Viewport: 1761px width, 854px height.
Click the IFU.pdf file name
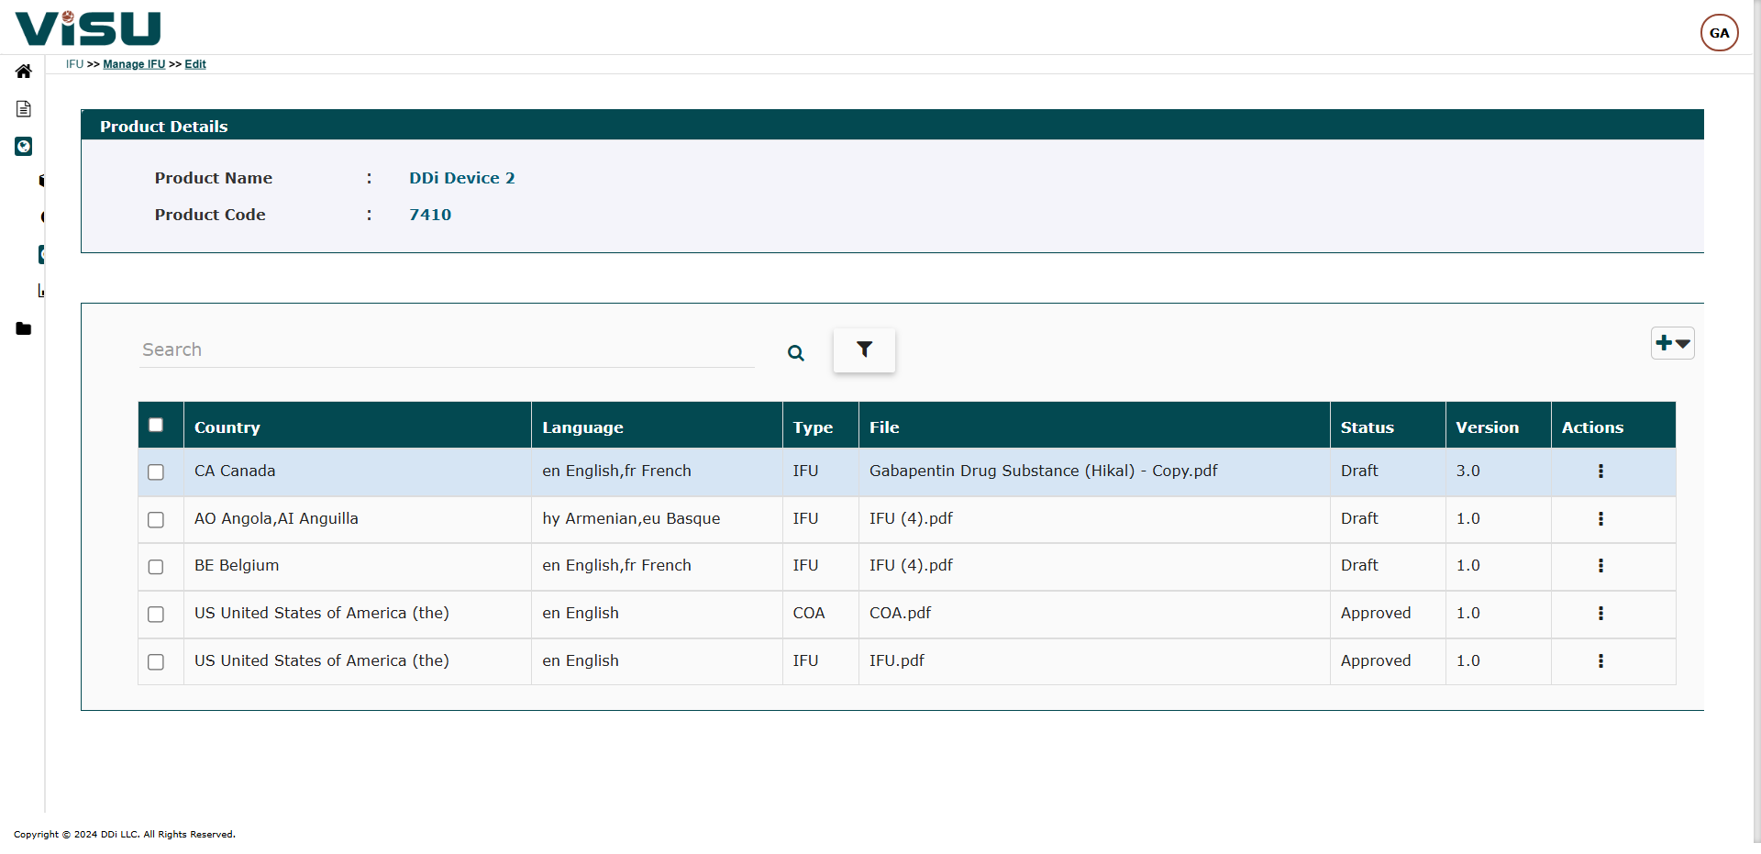[x=896, y=660]
